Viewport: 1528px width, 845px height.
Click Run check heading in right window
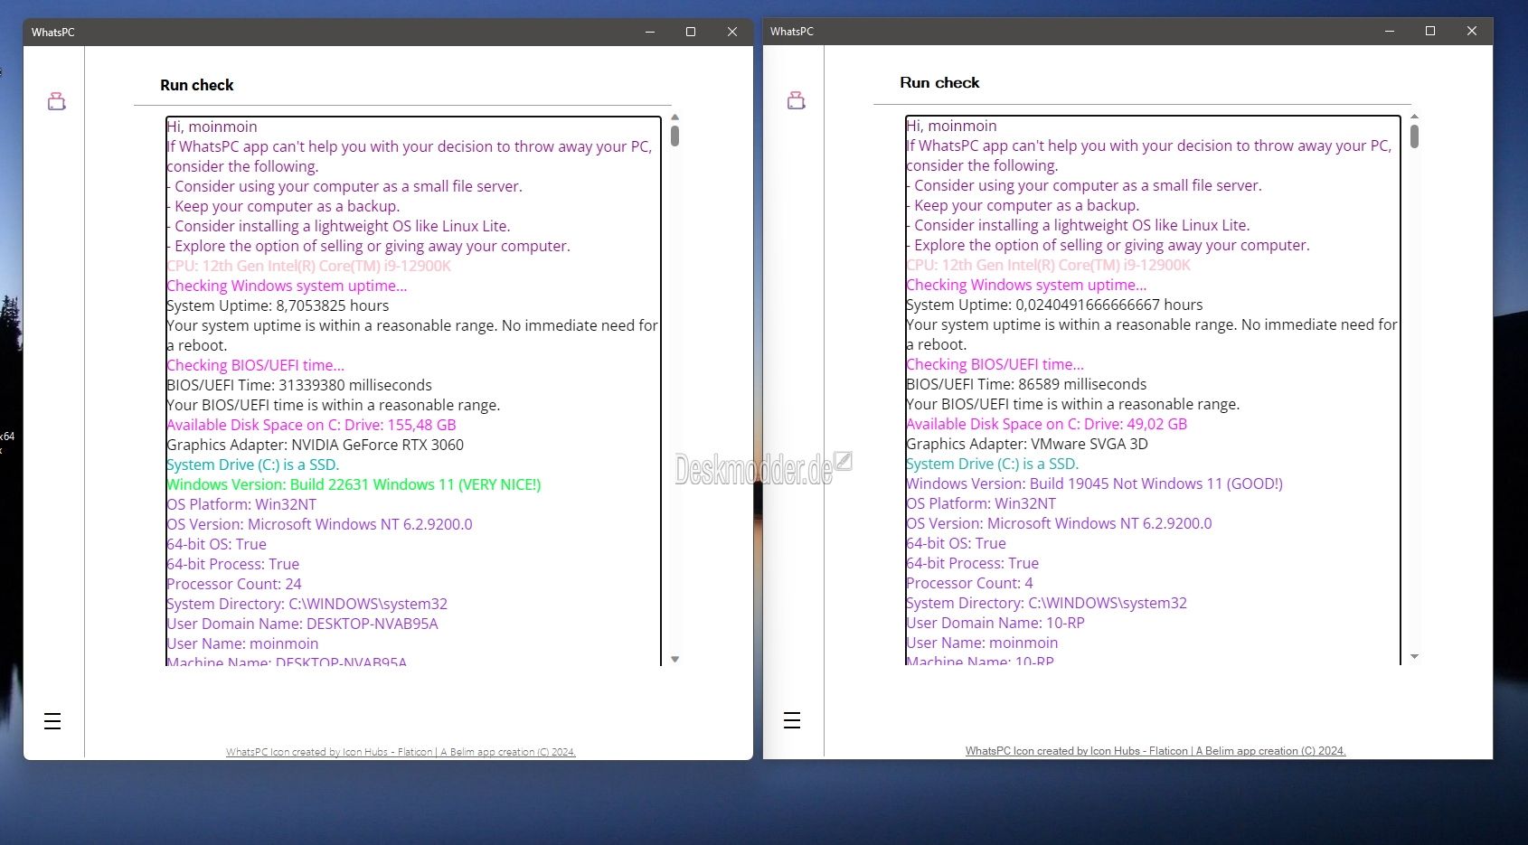939,82
